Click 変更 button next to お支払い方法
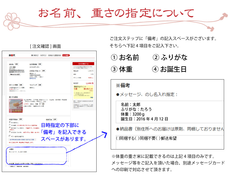 (43, 71)
